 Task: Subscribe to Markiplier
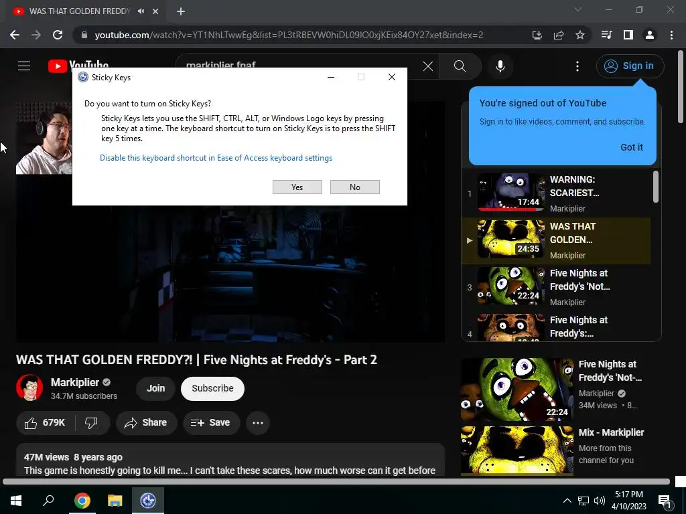tap(212, 389)
